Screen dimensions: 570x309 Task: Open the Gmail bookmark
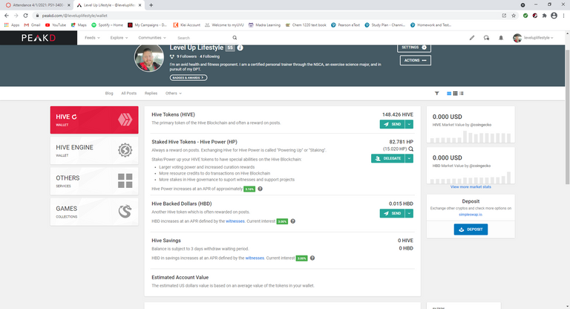33,25
